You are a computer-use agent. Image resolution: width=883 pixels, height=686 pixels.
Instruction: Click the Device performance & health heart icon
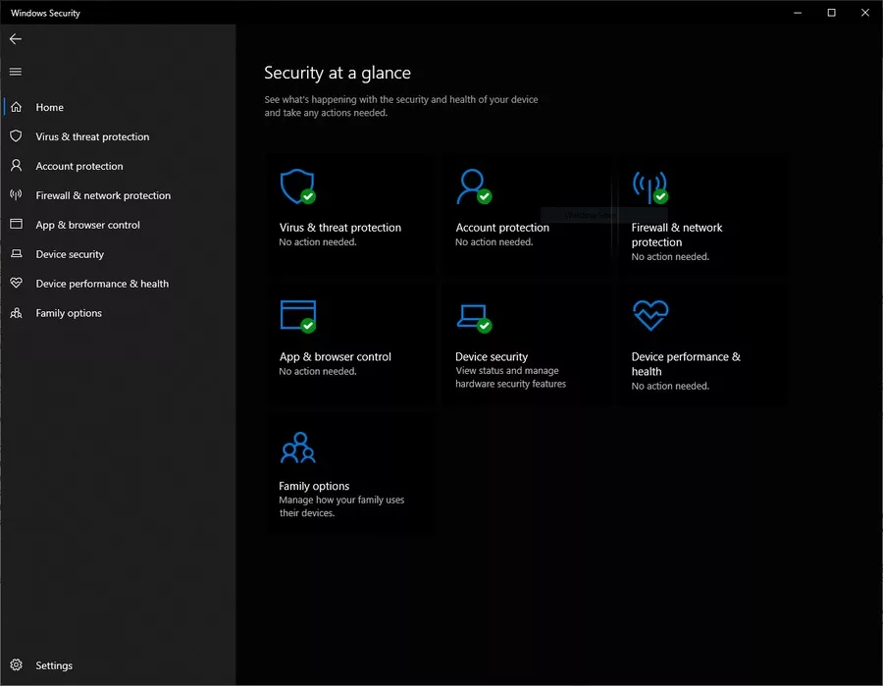pyautogui.click(x=650, y=315)
